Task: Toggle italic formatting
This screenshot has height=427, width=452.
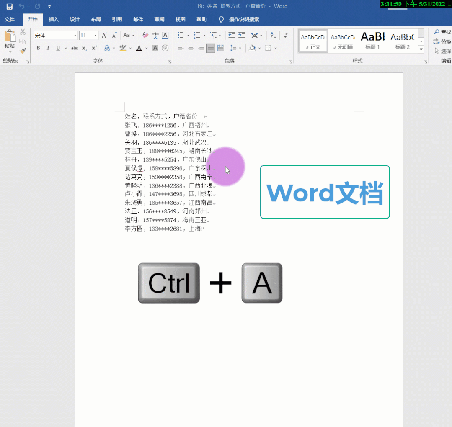Action: tap(48, 48)
